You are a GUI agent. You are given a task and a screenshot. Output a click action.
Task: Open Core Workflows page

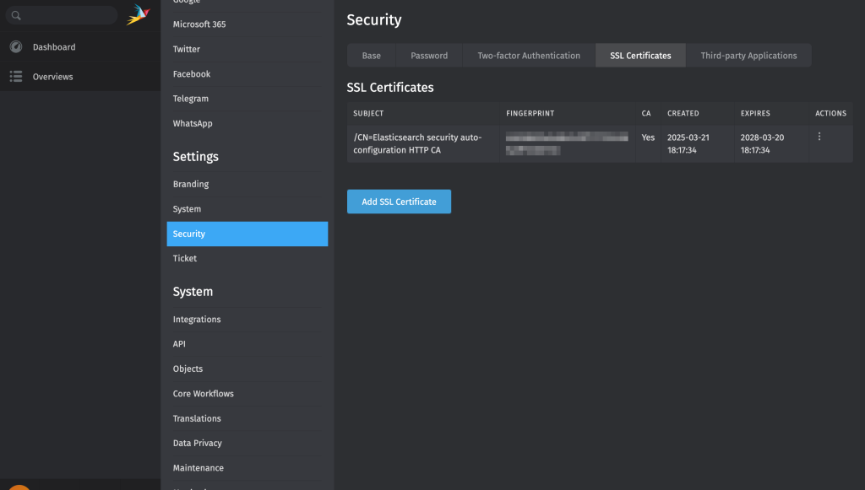pos(204,394)
